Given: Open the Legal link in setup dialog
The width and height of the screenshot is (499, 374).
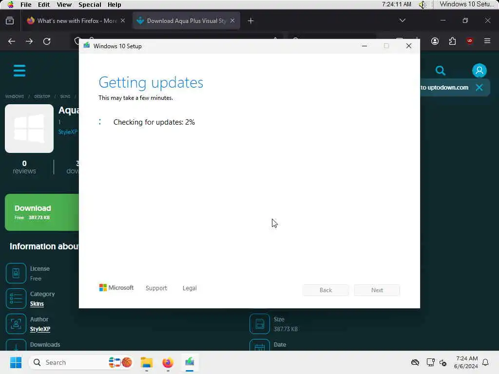Looking at the screenshot, I should [190, 288].
